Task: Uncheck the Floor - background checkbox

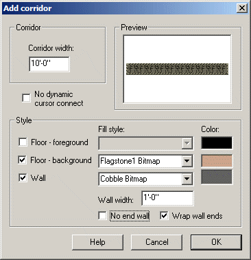Action: [x=23, y=160]
